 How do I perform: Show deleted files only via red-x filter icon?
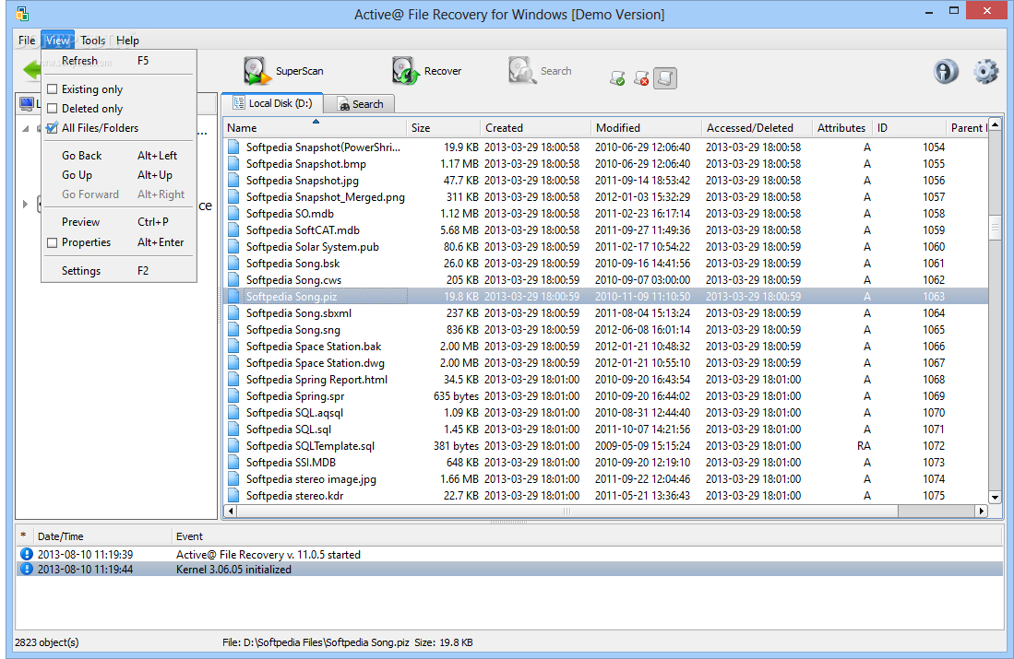tap(641, 79)
